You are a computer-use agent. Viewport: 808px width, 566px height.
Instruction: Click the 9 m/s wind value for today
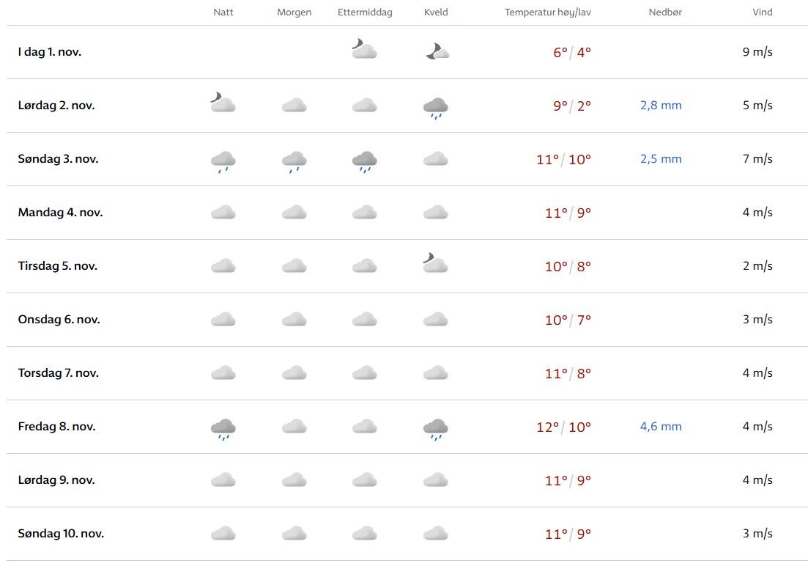757,52
